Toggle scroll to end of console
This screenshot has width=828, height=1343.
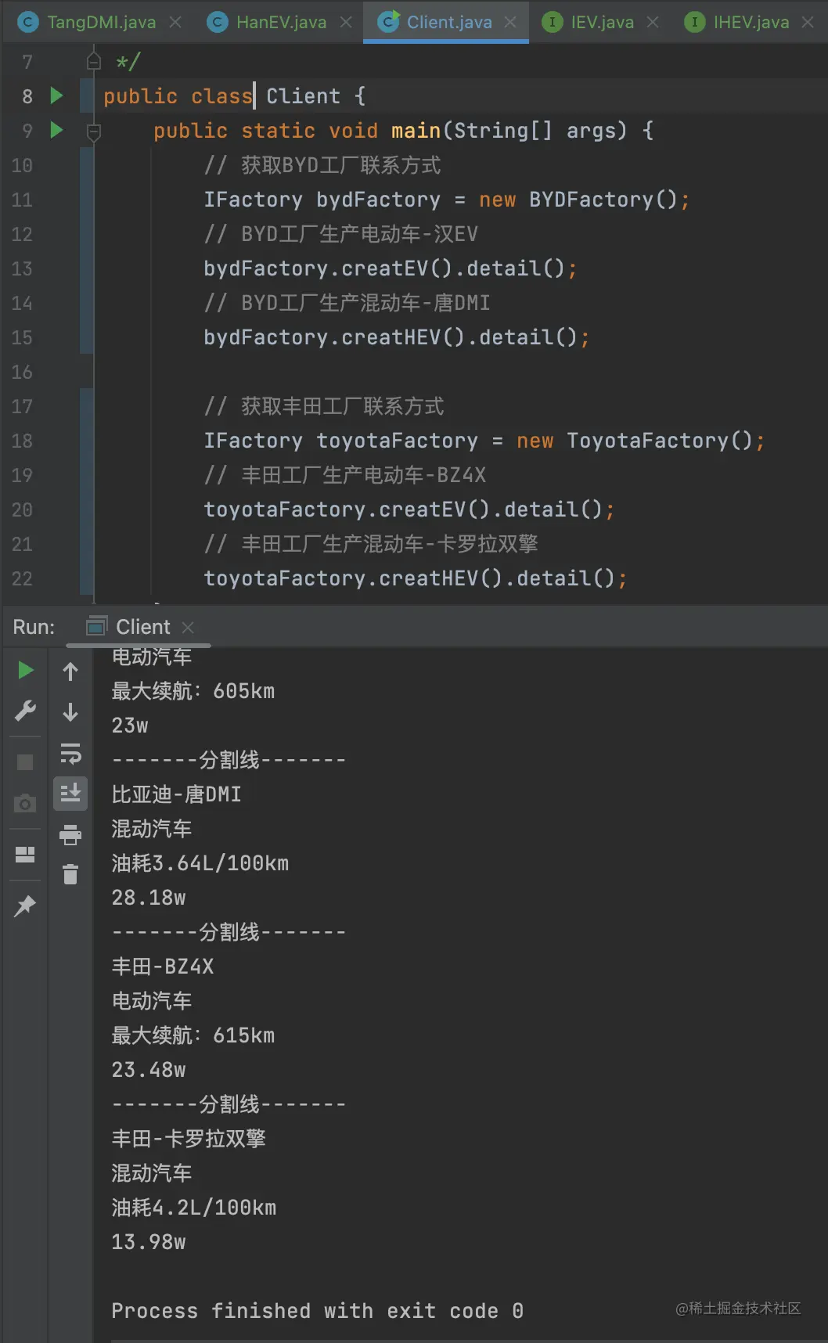70,793
